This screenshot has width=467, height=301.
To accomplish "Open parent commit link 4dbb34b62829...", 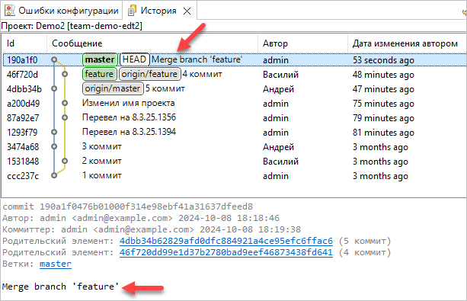I will pyautogui.click(x=226, y=241).
